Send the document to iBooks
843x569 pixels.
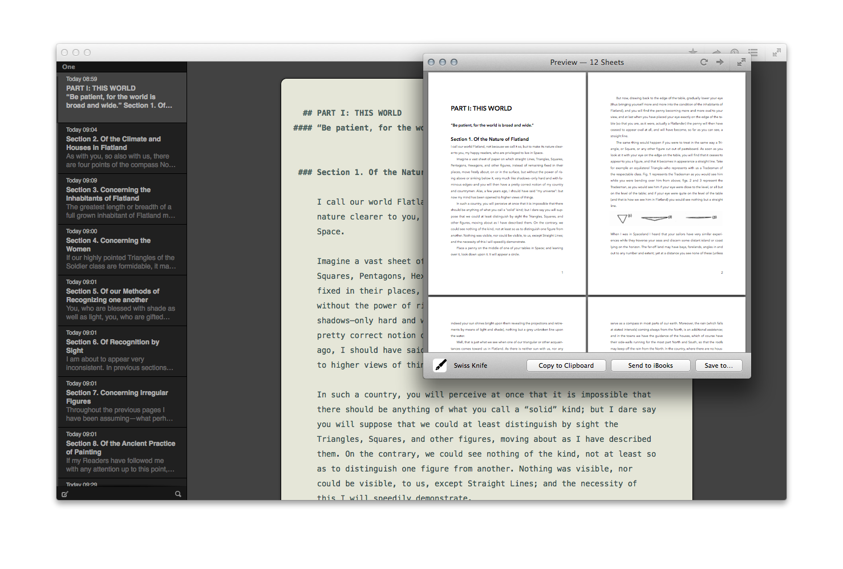coord(650,365)
